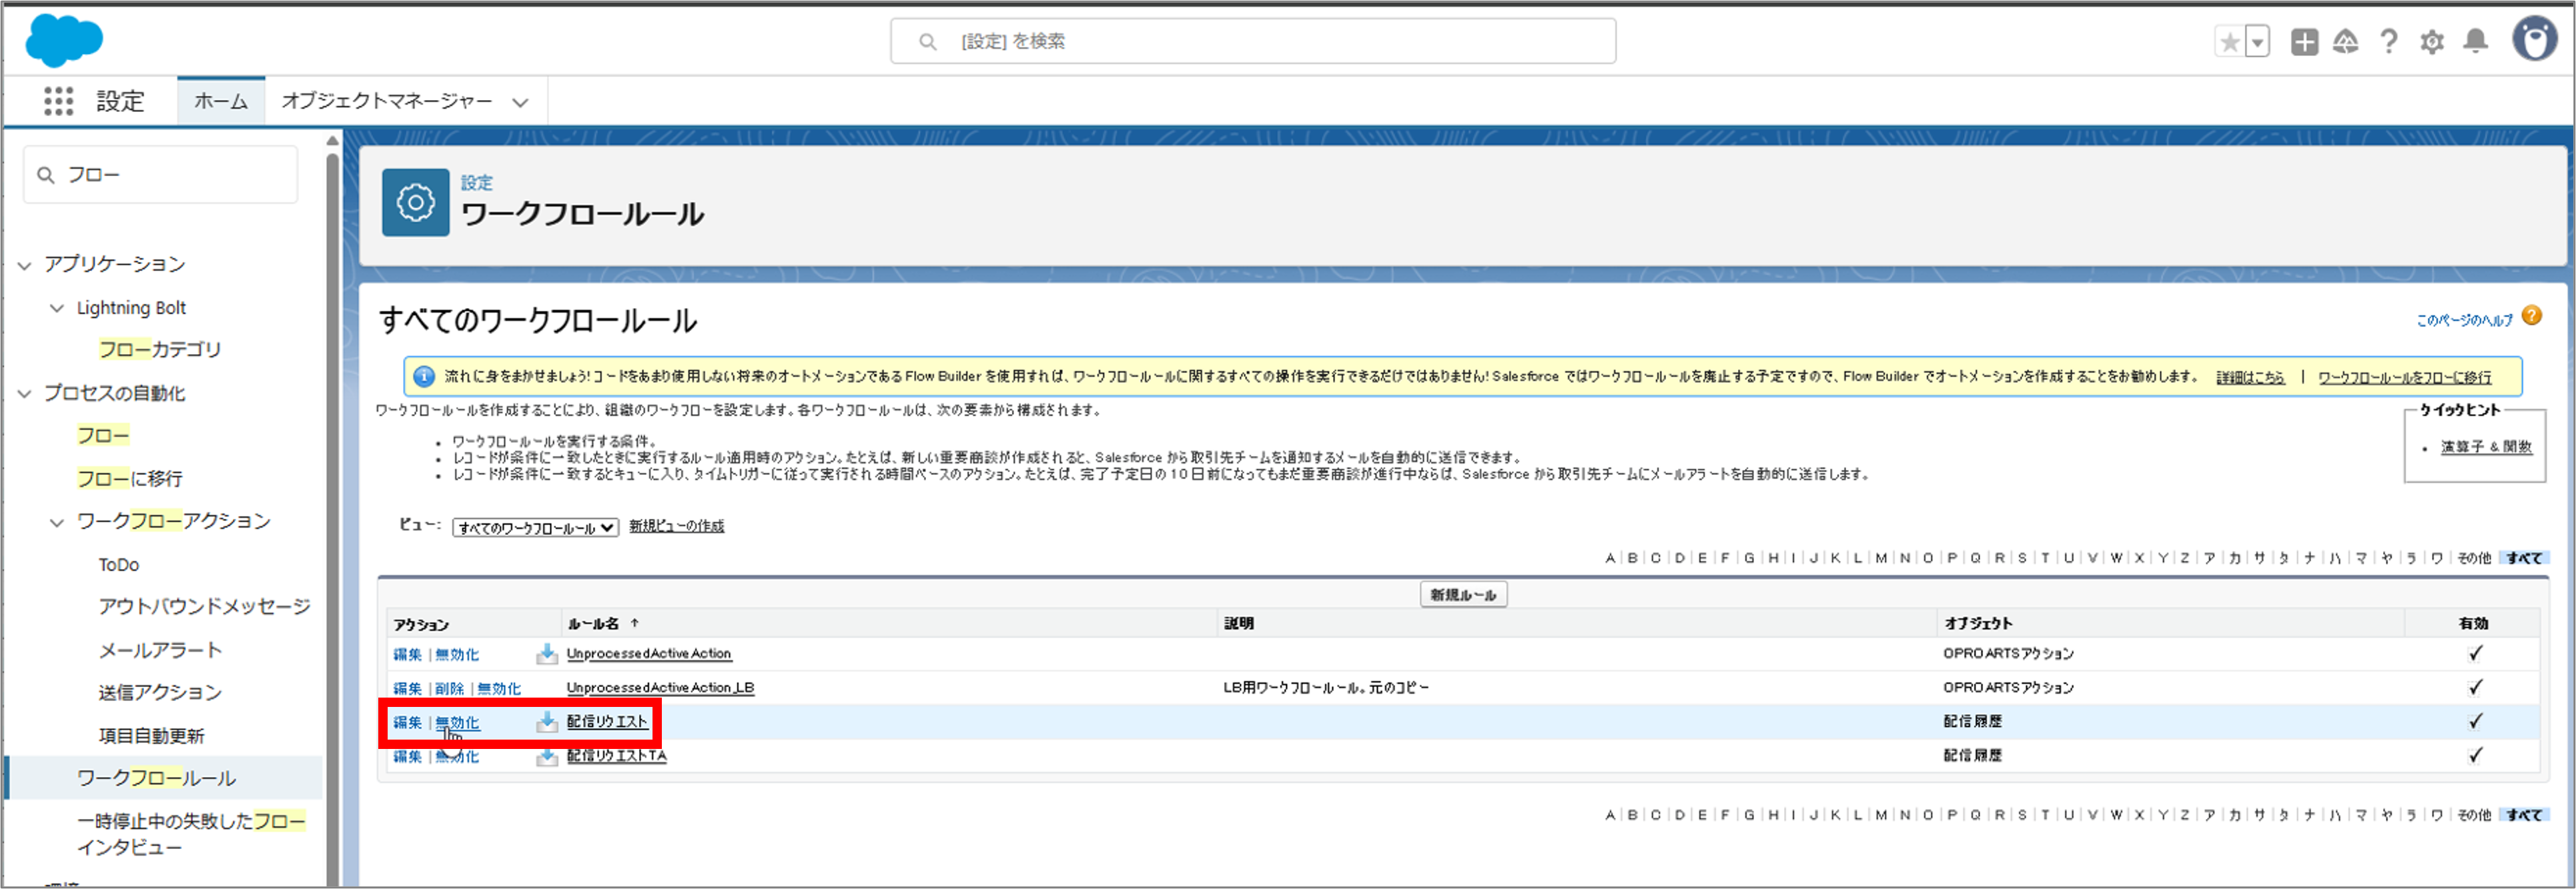Click the Salesforce cloud logo

63,40
